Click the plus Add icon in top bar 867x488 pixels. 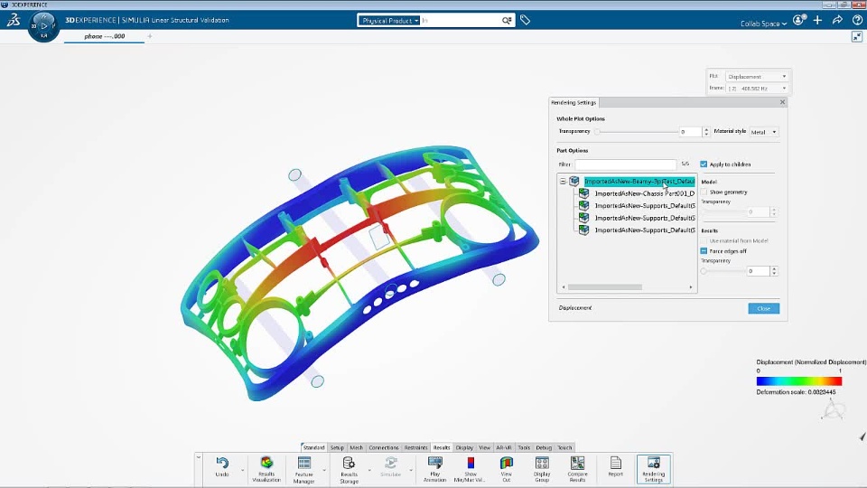(818, 21)
